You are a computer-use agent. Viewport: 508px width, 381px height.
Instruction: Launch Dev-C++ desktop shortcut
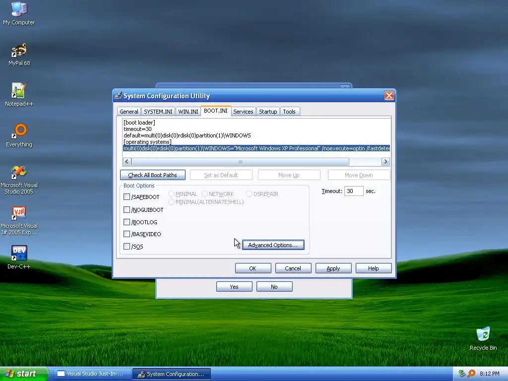point(19,257)
